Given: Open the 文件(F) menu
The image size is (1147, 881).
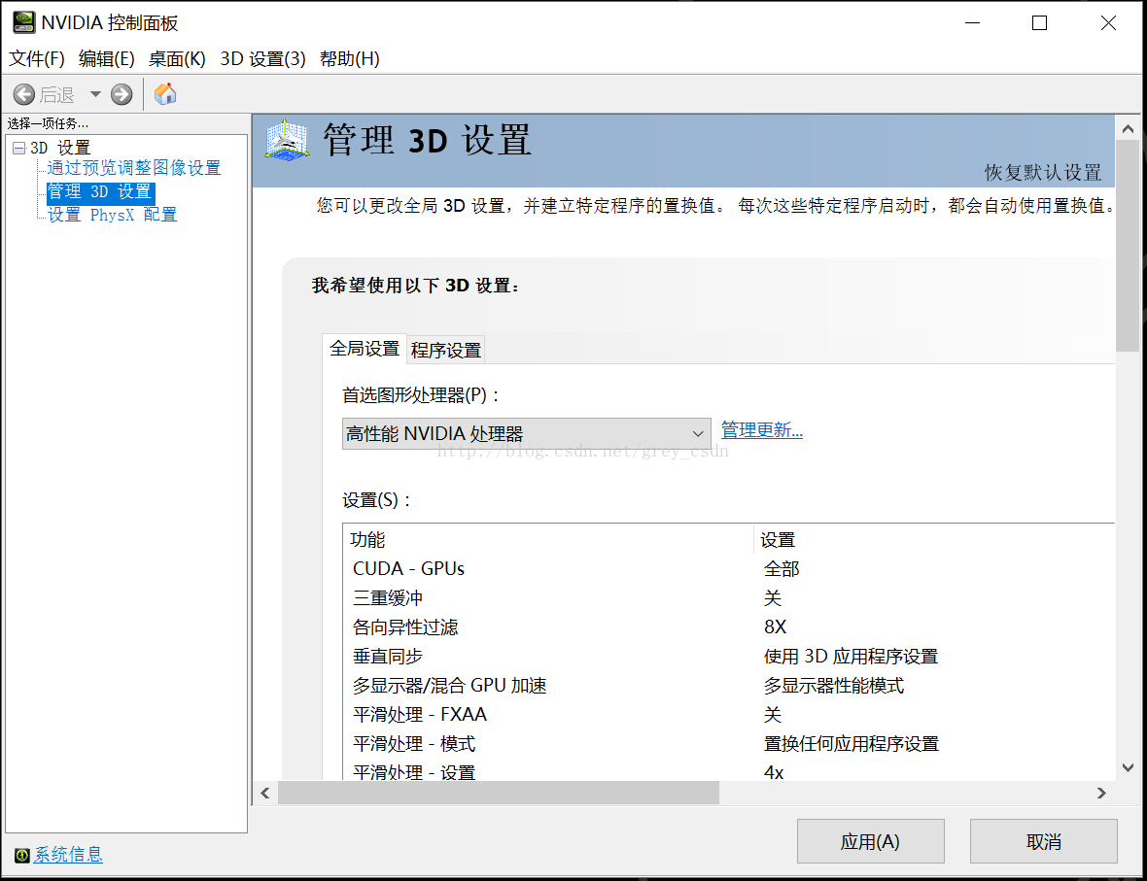Looking at the screenshot, I should [37, 58].
